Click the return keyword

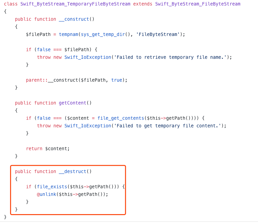coord(34,149)
